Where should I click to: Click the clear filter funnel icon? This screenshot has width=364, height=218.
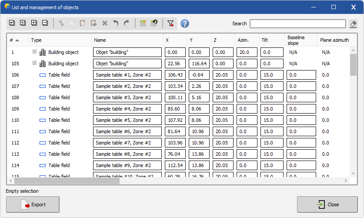[x=170, y=23]
